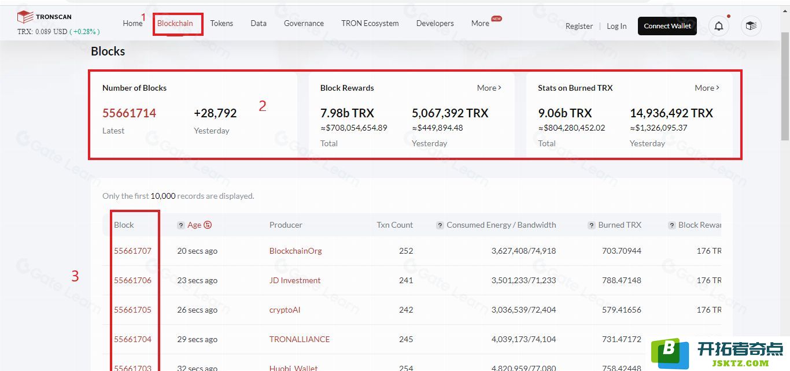Select the '7.98b TRX' total rewards value
This screenshot has width=790, height=371.
[x=347, y=113]
